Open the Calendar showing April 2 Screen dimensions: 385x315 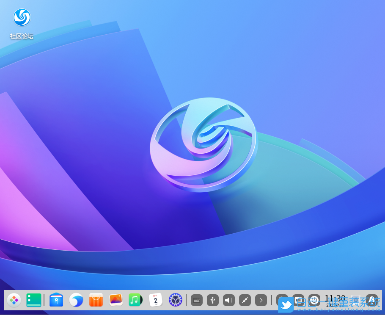[x=155, y=300]
